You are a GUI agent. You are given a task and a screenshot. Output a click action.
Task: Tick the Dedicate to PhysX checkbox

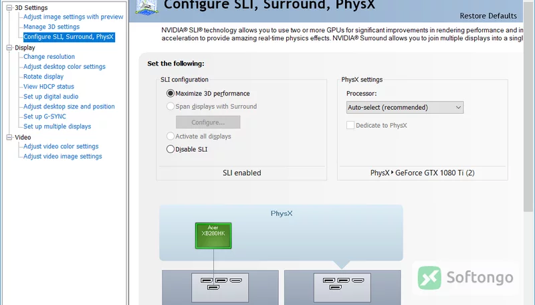[350, 125]
